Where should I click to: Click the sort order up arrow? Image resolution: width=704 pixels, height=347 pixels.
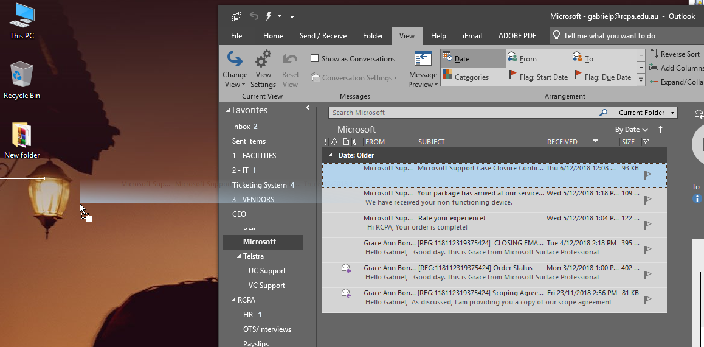[x=660, y=130]
